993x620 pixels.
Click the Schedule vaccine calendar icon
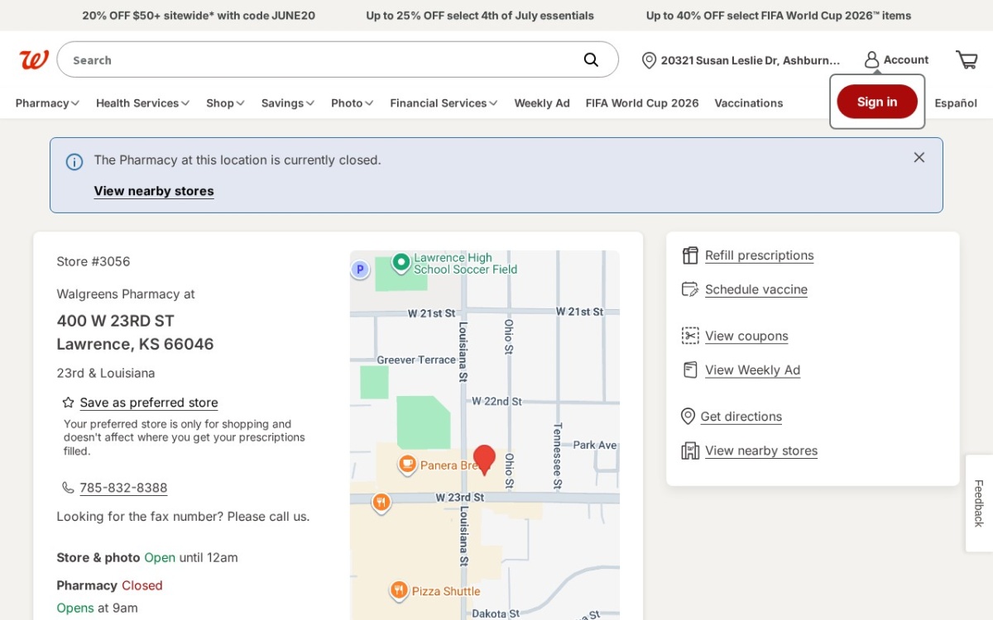pyautogui.click(x=690, y=289)
